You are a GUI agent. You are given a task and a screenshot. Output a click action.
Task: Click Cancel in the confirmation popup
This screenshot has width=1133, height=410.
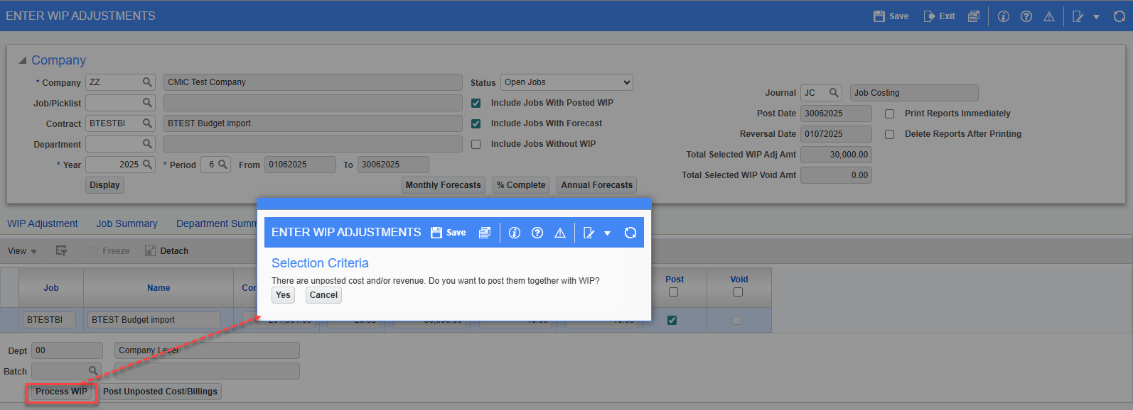323,295
